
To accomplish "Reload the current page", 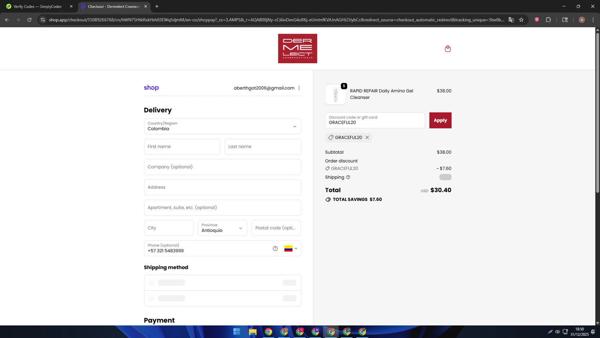I will 29,20.
